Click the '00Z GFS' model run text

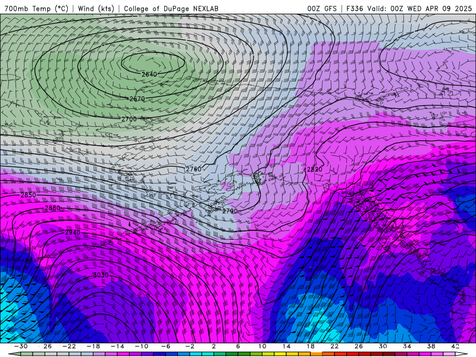click(322, 9)
